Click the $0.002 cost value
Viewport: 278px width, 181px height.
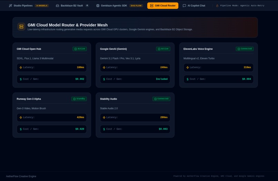[80, 79]
